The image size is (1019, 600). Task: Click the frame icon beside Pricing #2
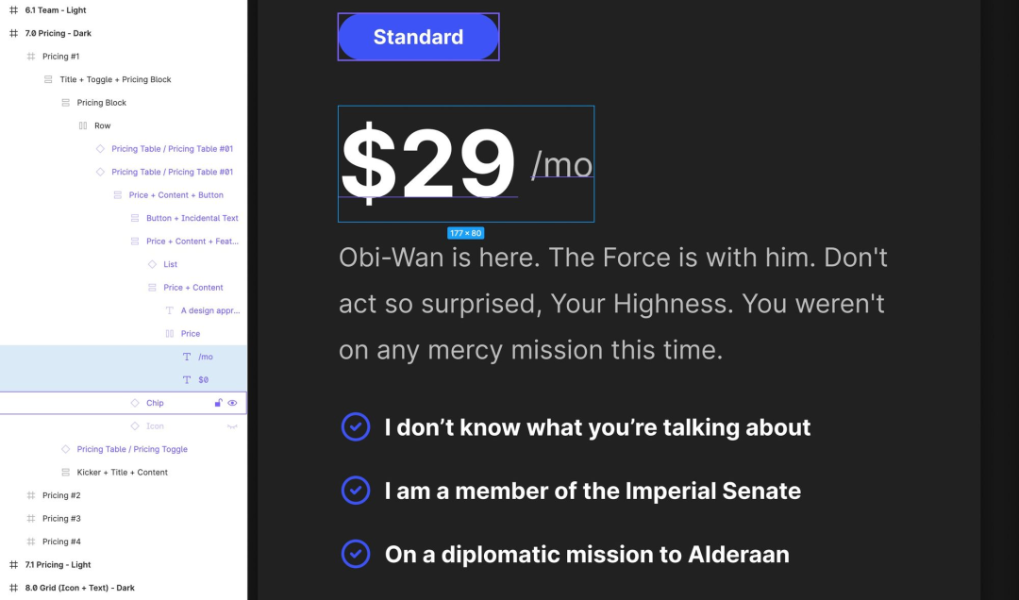[30, 495]
